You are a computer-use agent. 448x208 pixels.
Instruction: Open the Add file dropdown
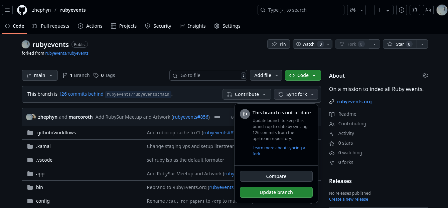pos(266,75)
